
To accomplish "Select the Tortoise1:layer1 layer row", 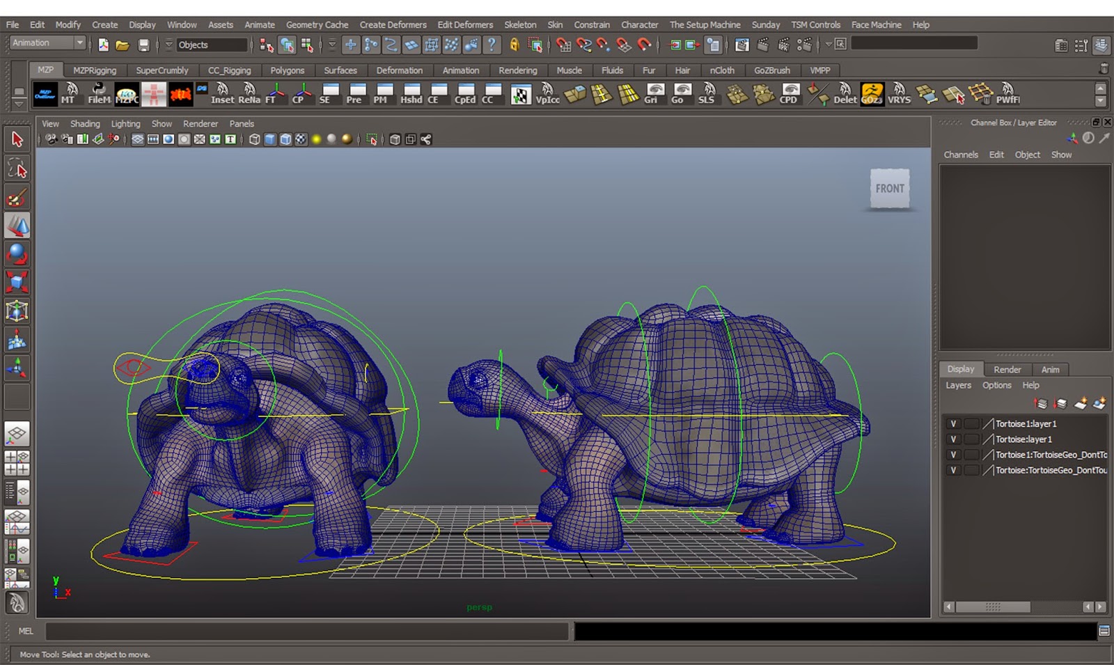I will pyautogui.click(x=1025, y=423).
